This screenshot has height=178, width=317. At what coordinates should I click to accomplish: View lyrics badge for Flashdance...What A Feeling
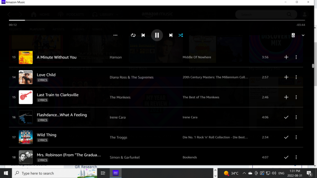(42, 120)
